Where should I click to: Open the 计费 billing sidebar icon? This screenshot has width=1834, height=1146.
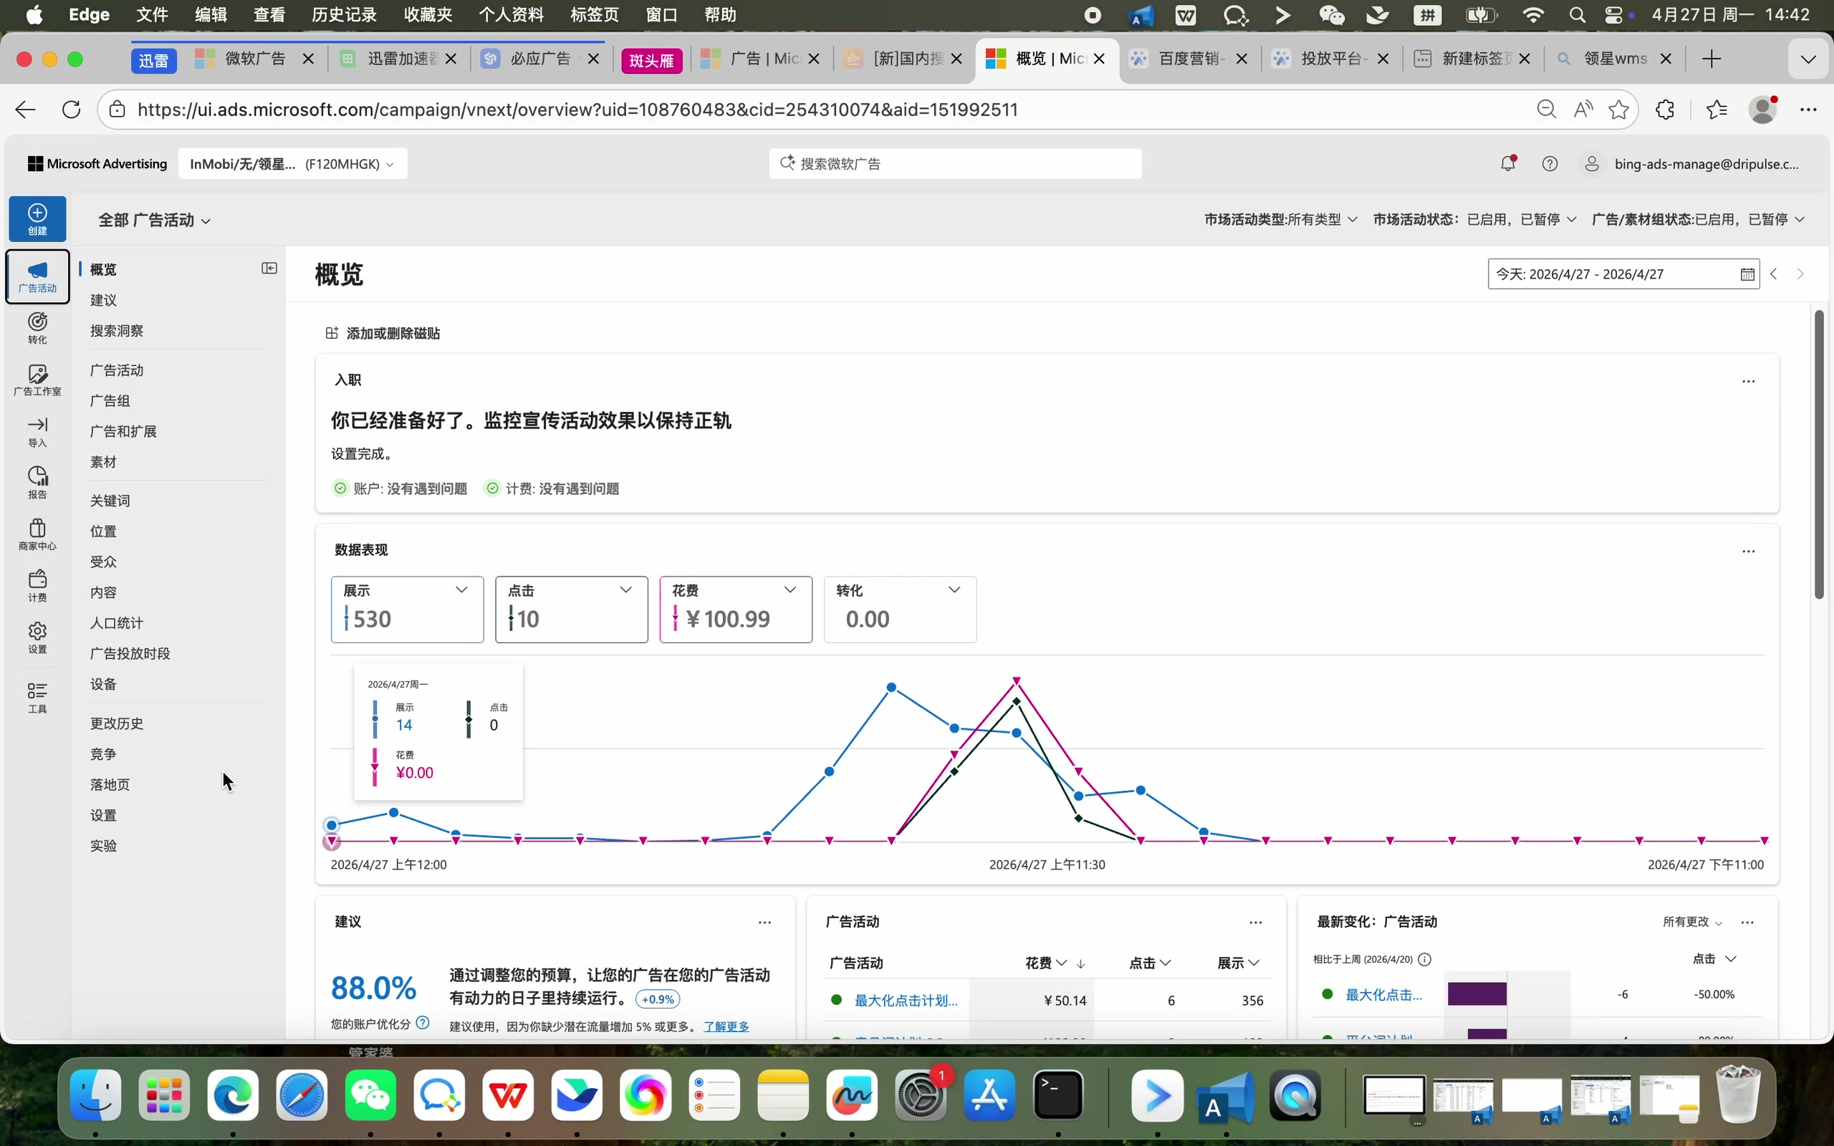tap(37, 586)
